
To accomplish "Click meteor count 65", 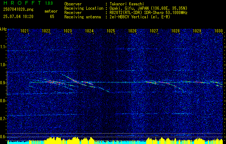I will [x=52, y=17].
